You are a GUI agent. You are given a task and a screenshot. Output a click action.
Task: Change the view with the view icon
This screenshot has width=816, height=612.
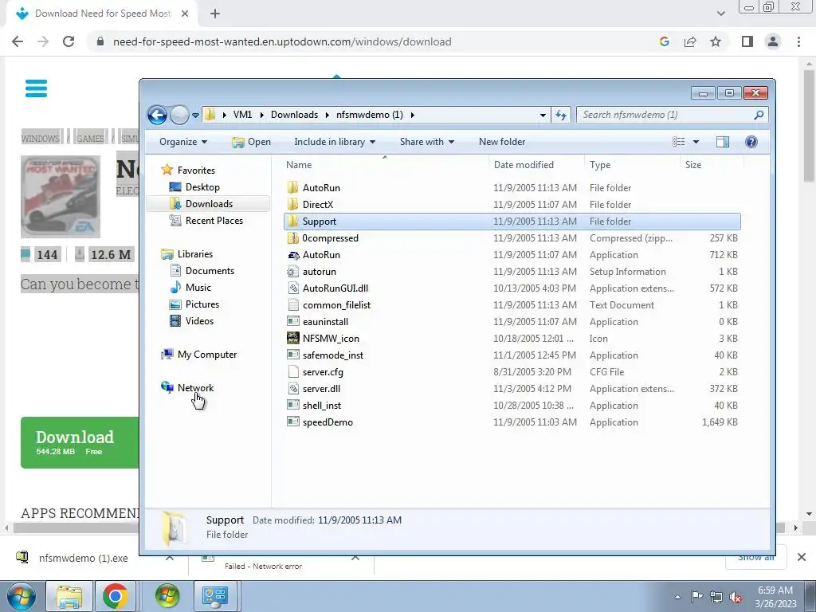(x=679, y=142)
